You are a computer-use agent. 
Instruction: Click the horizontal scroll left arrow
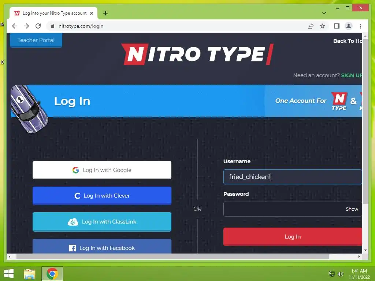pyautogui.click(x=9, y=256)
